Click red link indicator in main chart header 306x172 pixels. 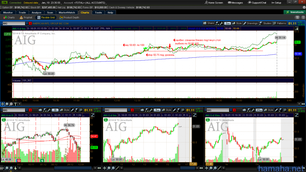click(x=31, y=23)
